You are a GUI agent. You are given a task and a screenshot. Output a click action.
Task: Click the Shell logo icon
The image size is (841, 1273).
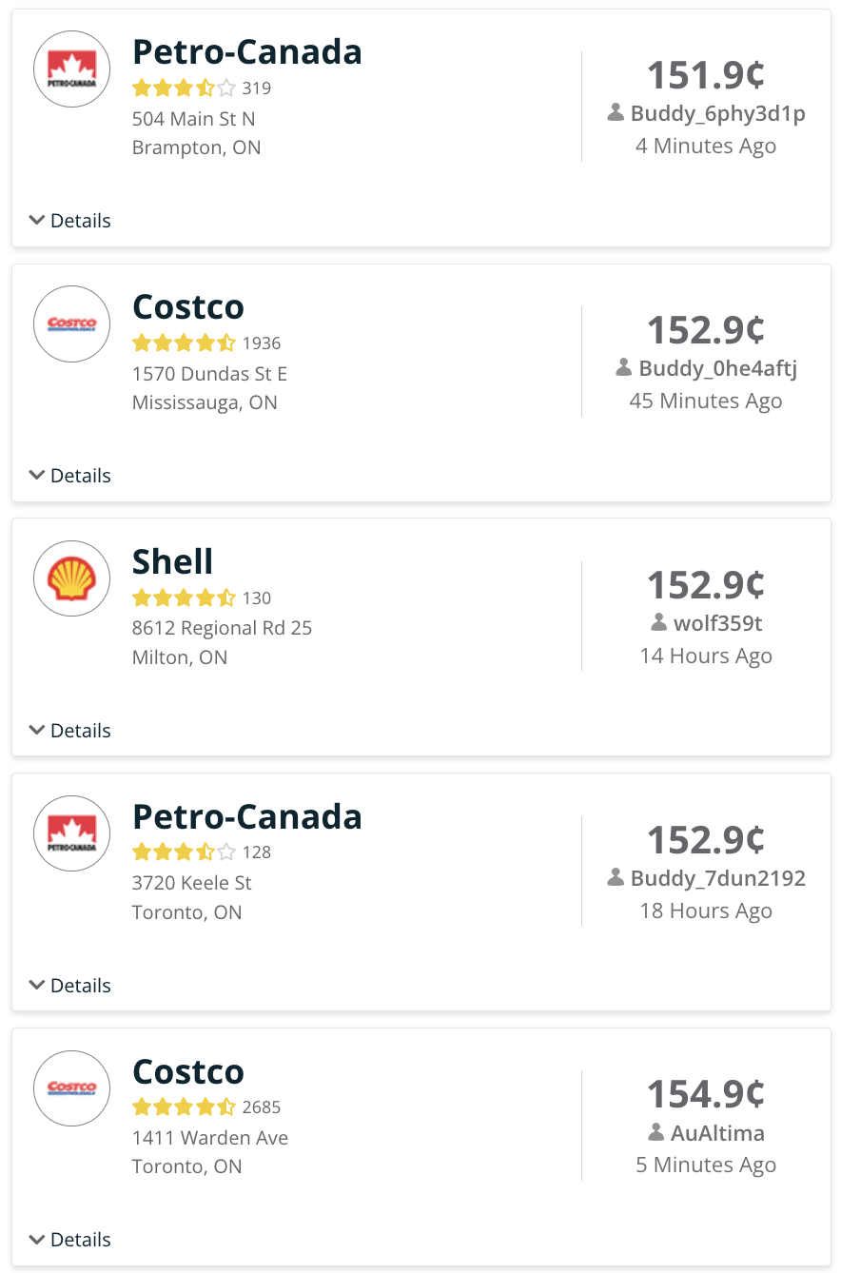pos(72,578)
